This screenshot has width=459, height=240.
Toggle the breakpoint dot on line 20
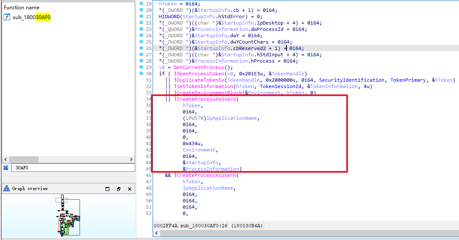click(x=142, y=10)
